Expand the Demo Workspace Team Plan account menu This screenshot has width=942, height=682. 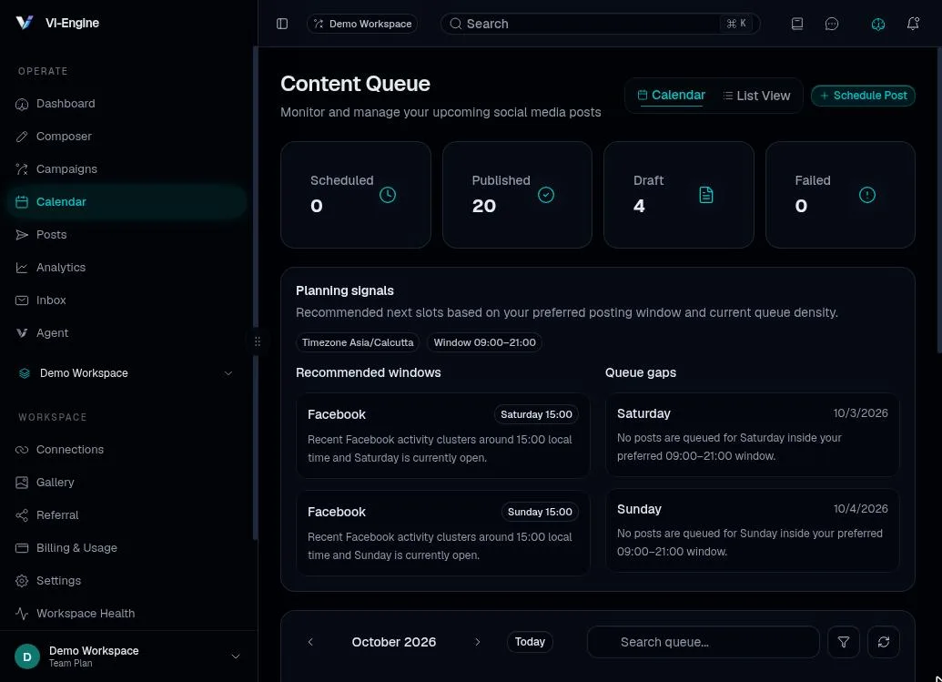[x=128, y=657]
